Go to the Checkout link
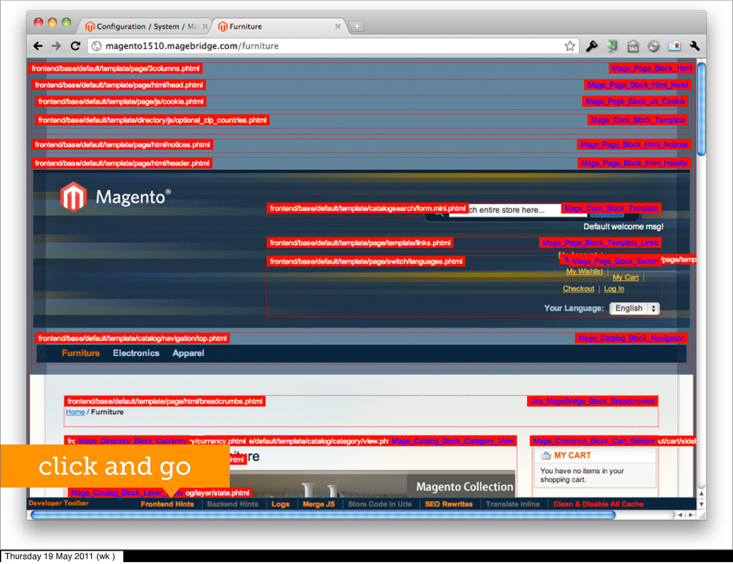Viewport: 733px width, 564px height. coord(579,289)
